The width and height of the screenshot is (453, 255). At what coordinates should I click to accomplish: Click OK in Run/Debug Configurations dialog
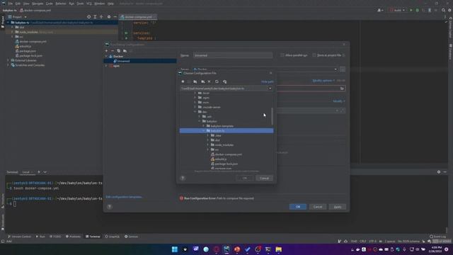coord(298,207)
